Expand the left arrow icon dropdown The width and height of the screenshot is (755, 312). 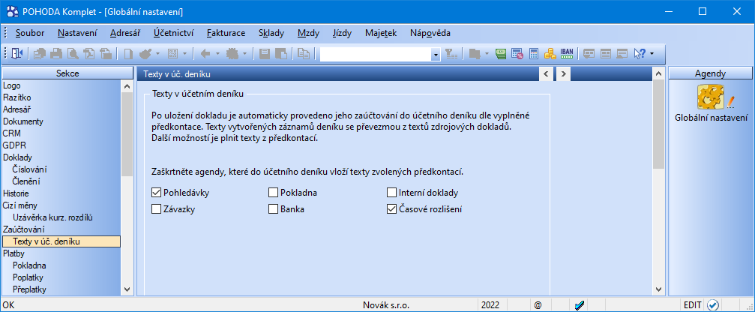tap(217, 54)
